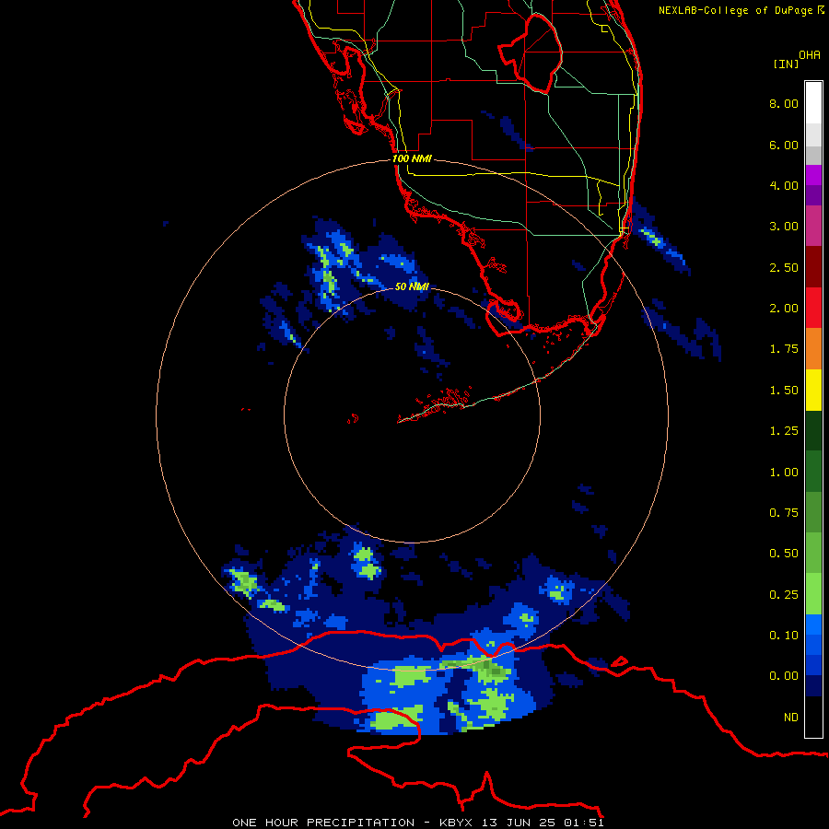Click the 50 NMI range ring label

(412, 286)
